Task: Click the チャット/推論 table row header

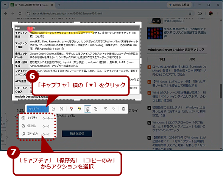Action: click(22, 35)
